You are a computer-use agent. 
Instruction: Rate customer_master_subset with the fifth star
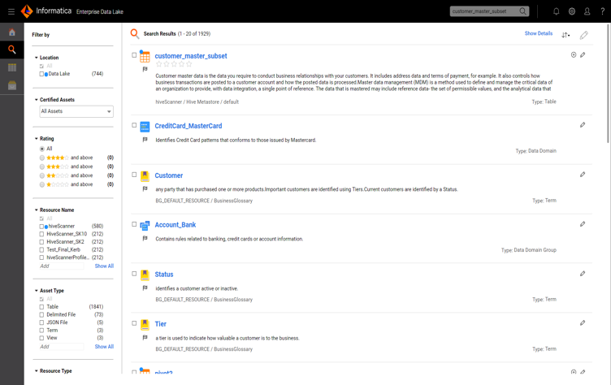click(189, 64)
